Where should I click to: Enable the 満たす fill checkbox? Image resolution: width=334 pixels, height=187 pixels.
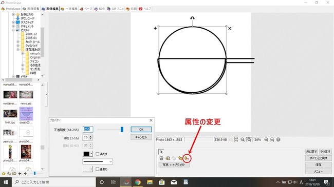[x=97, y=154]
